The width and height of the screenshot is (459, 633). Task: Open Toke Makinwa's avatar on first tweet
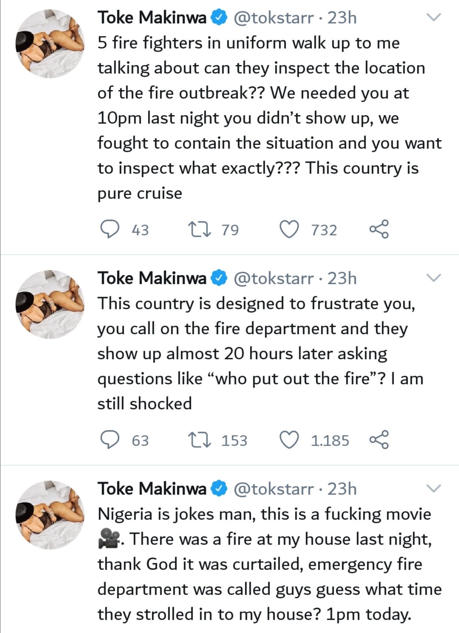click(x=50, y=44)
